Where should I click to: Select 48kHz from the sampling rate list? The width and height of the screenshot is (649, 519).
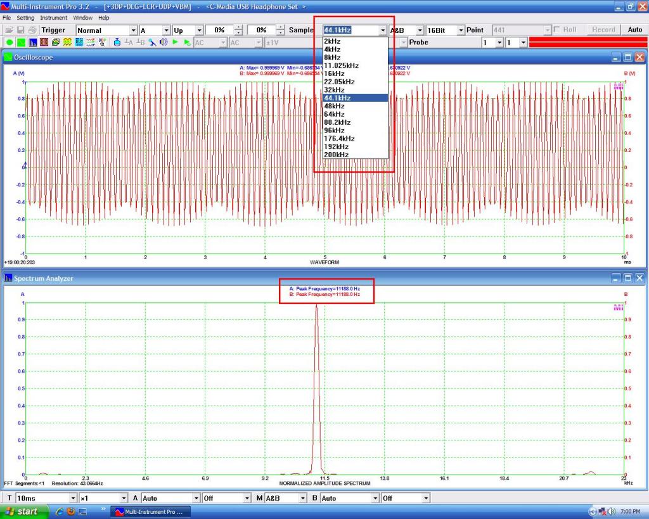333,106
